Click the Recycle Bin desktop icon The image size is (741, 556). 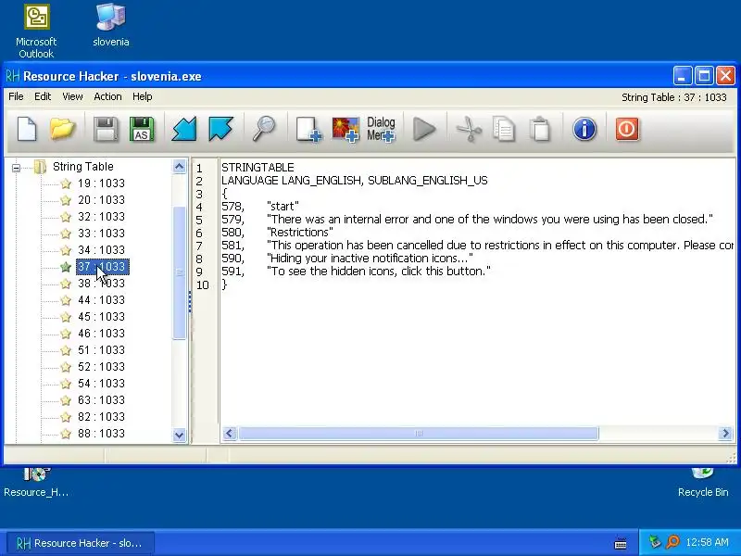click(x=703, y=482)
